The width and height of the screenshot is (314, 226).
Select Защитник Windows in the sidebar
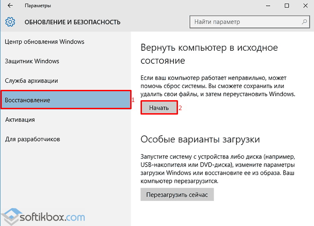coord(32,61)
